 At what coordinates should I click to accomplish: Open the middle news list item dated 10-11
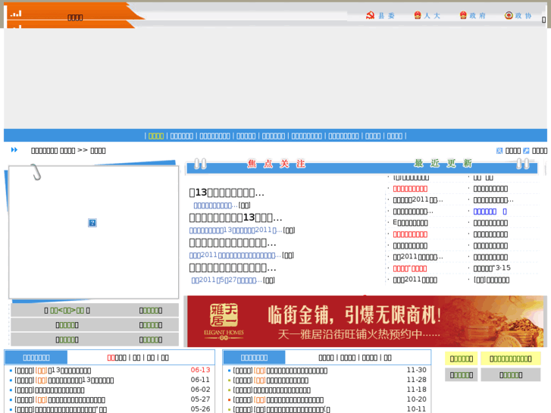tap(281, 410)
